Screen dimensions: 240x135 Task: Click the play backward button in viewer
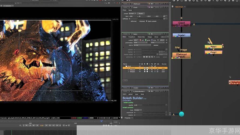coord(37,125)
